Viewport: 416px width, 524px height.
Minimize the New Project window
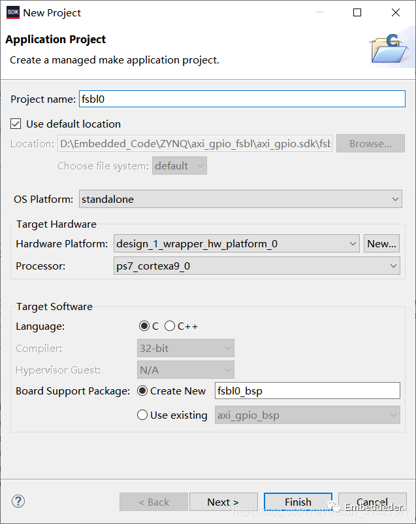(319, 12)
